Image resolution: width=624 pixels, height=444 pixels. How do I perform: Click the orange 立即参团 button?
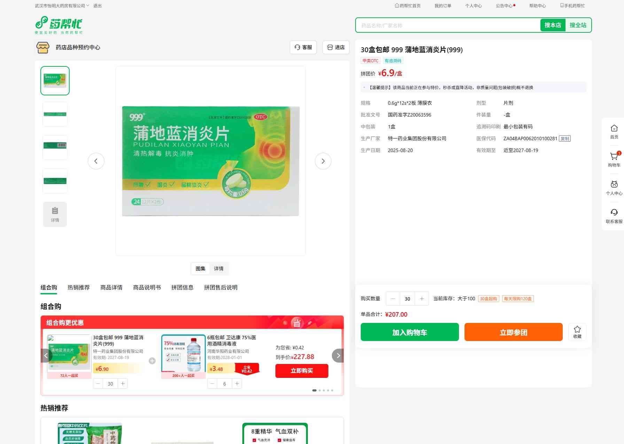click(x=513, y=332)
